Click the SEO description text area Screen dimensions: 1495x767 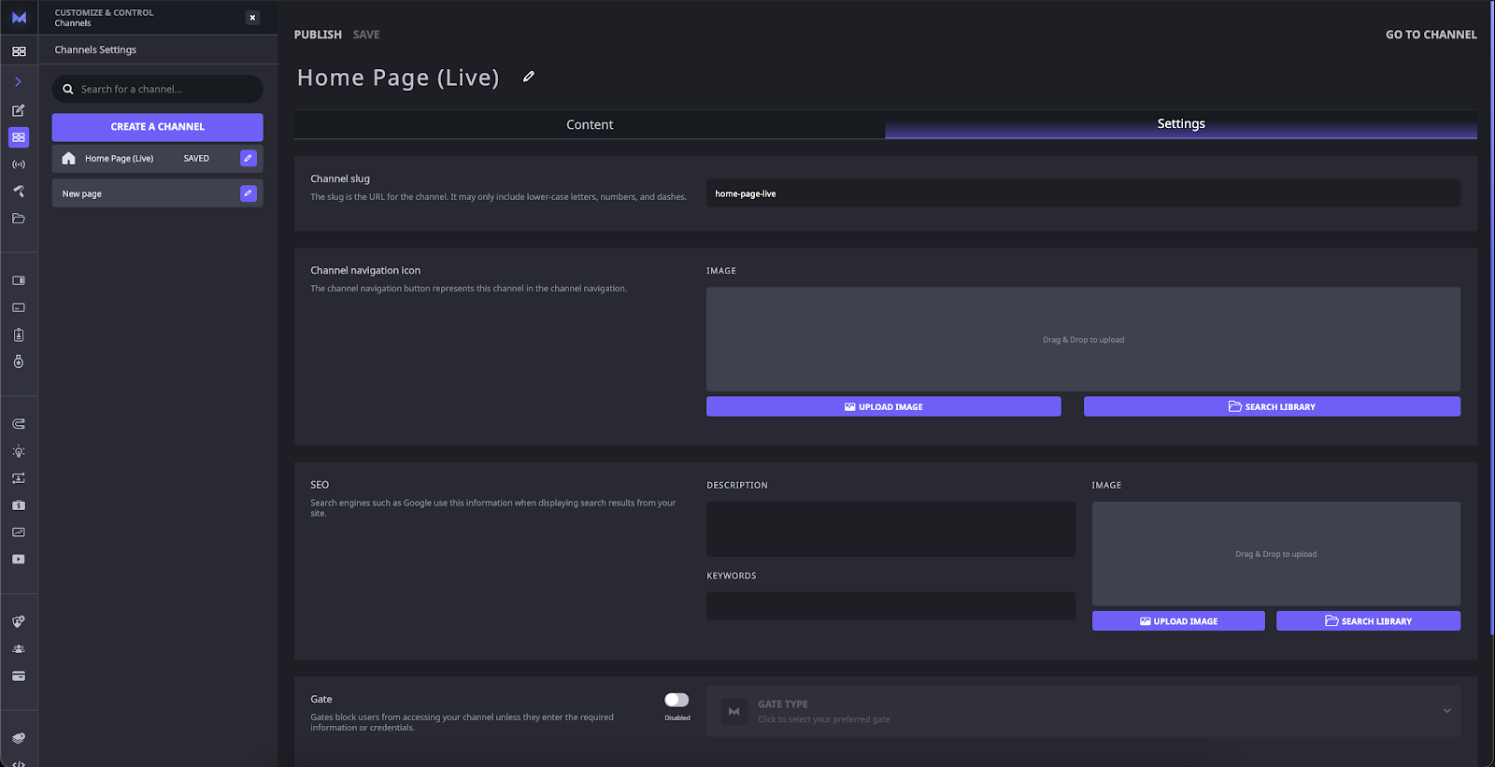coord(890,530)
